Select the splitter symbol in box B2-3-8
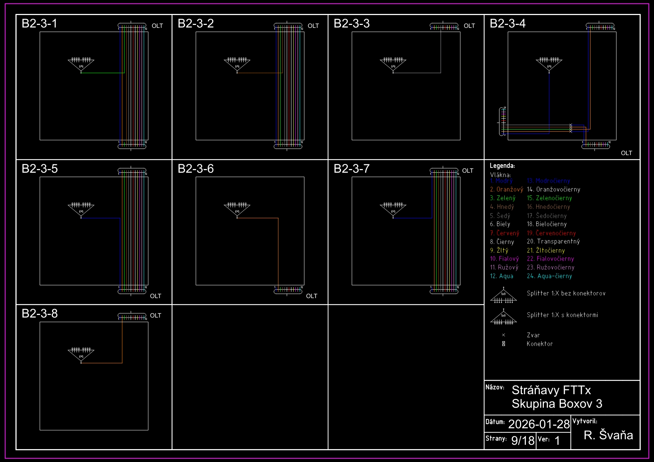Image resolution: width=654 pixels, height=462 pixels. [x=81, y=354]
